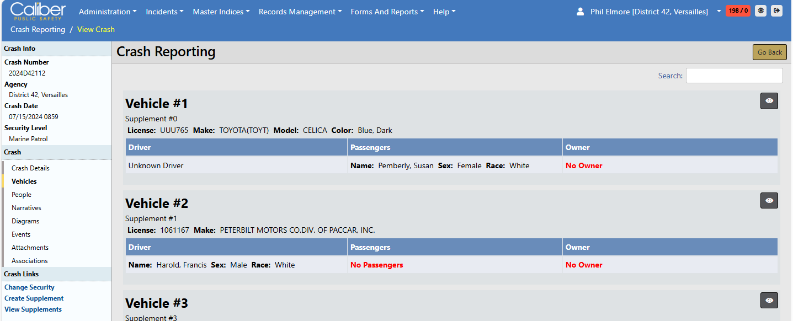Open the settings gear icon

[x=760, y=11]
